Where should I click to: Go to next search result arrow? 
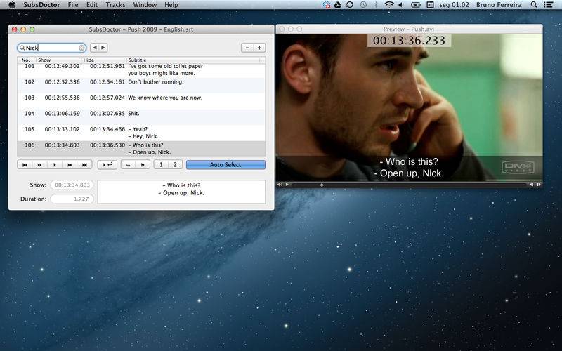click(x=103, y=48)
